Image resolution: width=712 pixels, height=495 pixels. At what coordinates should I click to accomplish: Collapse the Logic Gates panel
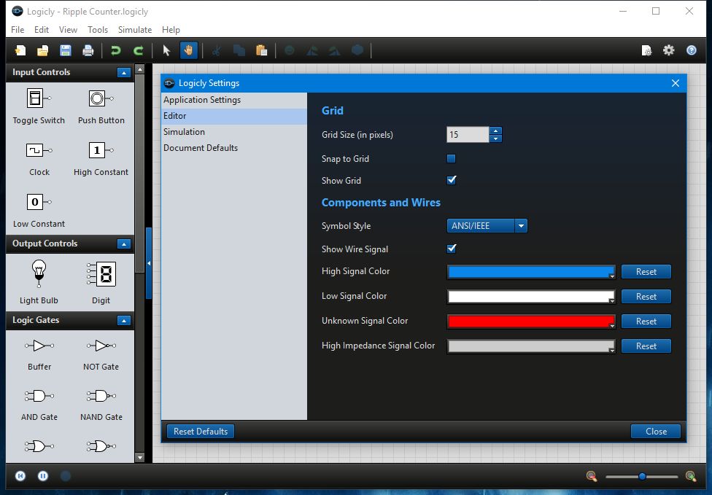point(123,320)
